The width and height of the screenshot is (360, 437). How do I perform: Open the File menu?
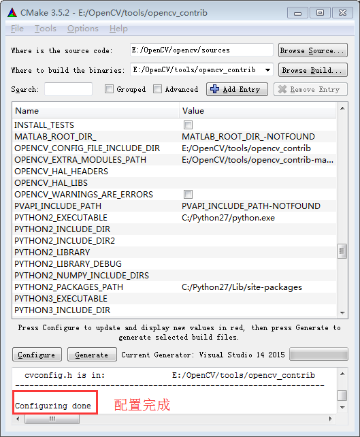tap(17, 29)
